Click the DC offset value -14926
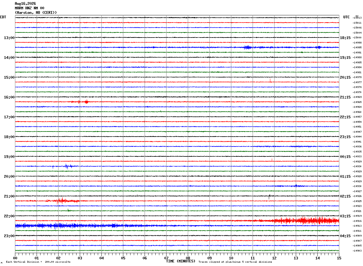Screen dimensions: 363x266 click(357, 196)
